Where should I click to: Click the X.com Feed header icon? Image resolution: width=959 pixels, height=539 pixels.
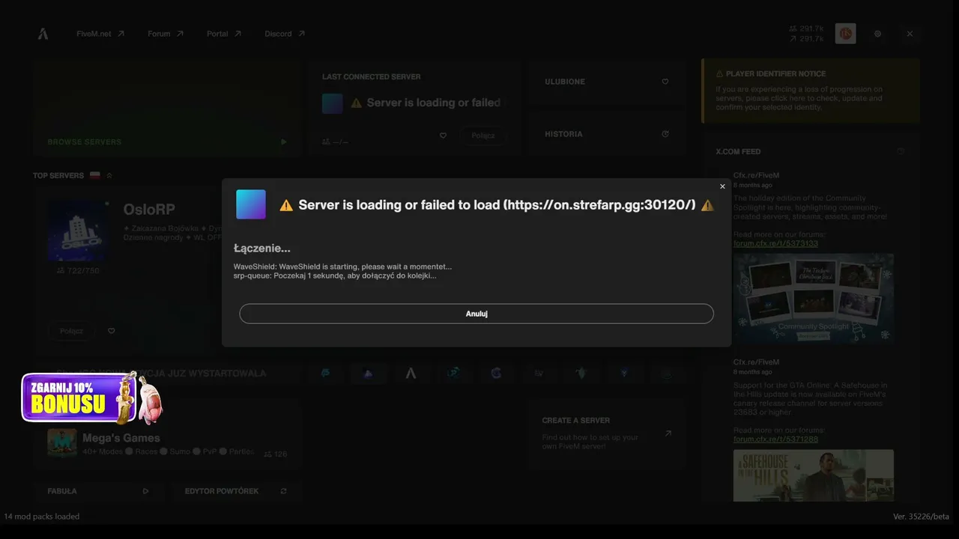[x=901, y=151]
